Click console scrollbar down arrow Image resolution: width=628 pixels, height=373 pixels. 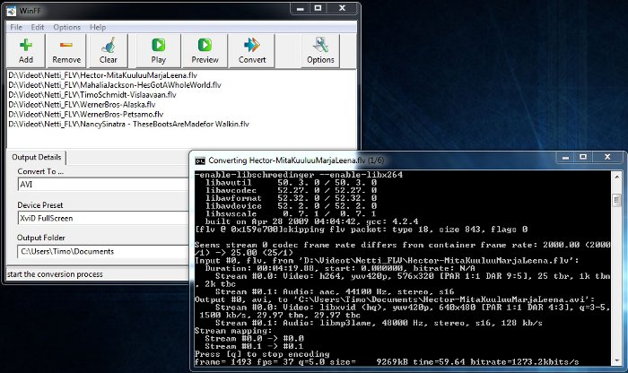pos(617,361)
